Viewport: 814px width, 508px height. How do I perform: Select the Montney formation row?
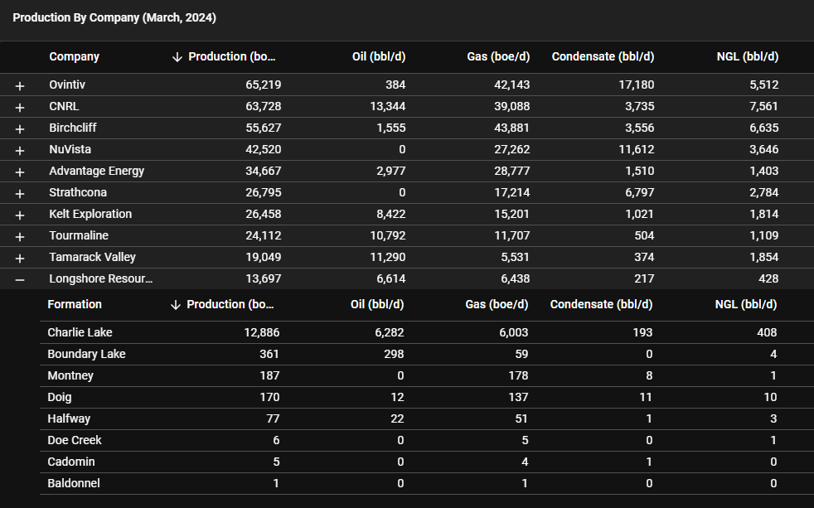coord(427,375)
